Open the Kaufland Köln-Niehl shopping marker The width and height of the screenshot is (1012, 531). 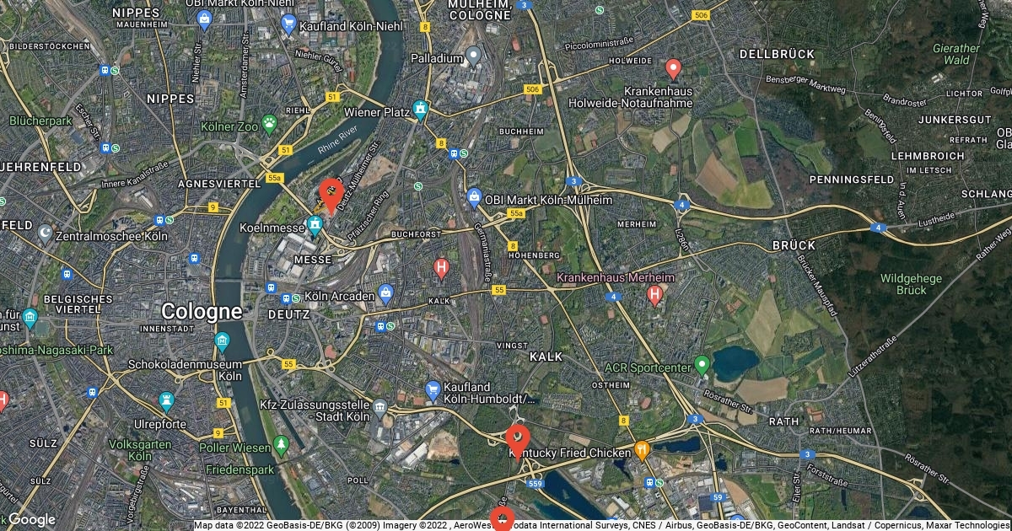tap(290, 24)
